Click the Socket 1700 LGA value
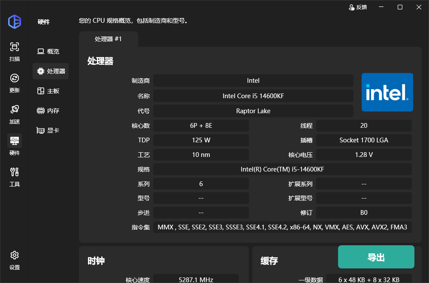 (364, 140)
